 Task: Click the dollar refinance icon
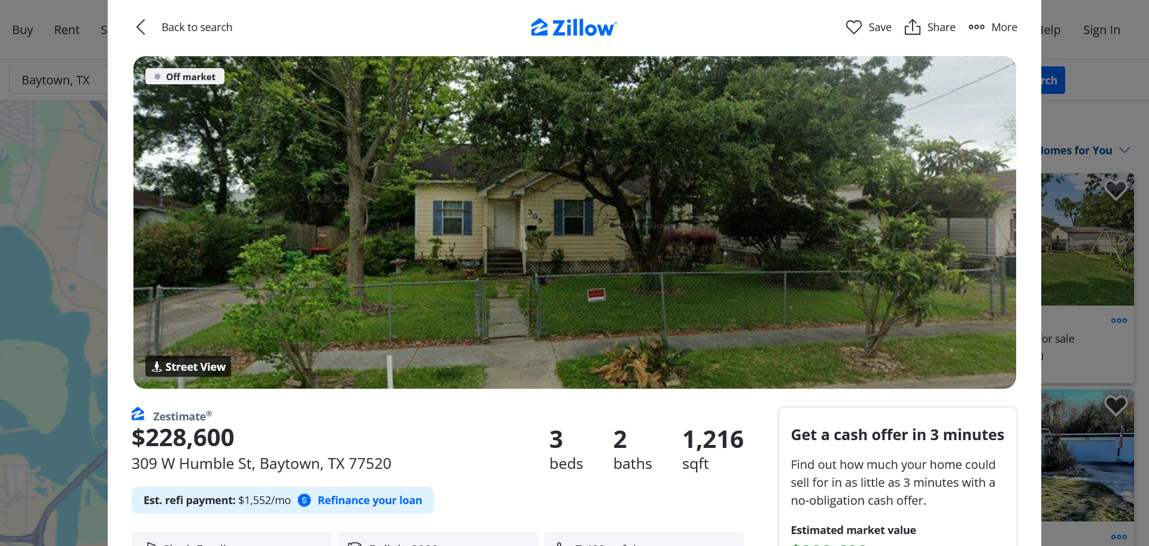click(x=304, y=500)
